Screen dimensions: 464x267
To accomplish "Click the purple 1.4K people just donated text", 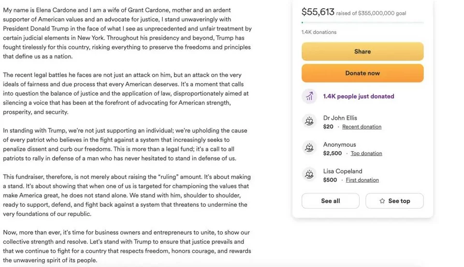I will click(x=359, y=97).
